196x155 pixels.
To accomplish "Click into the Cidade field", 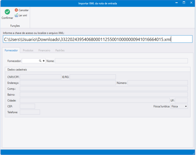I will (x=95, y=100).
